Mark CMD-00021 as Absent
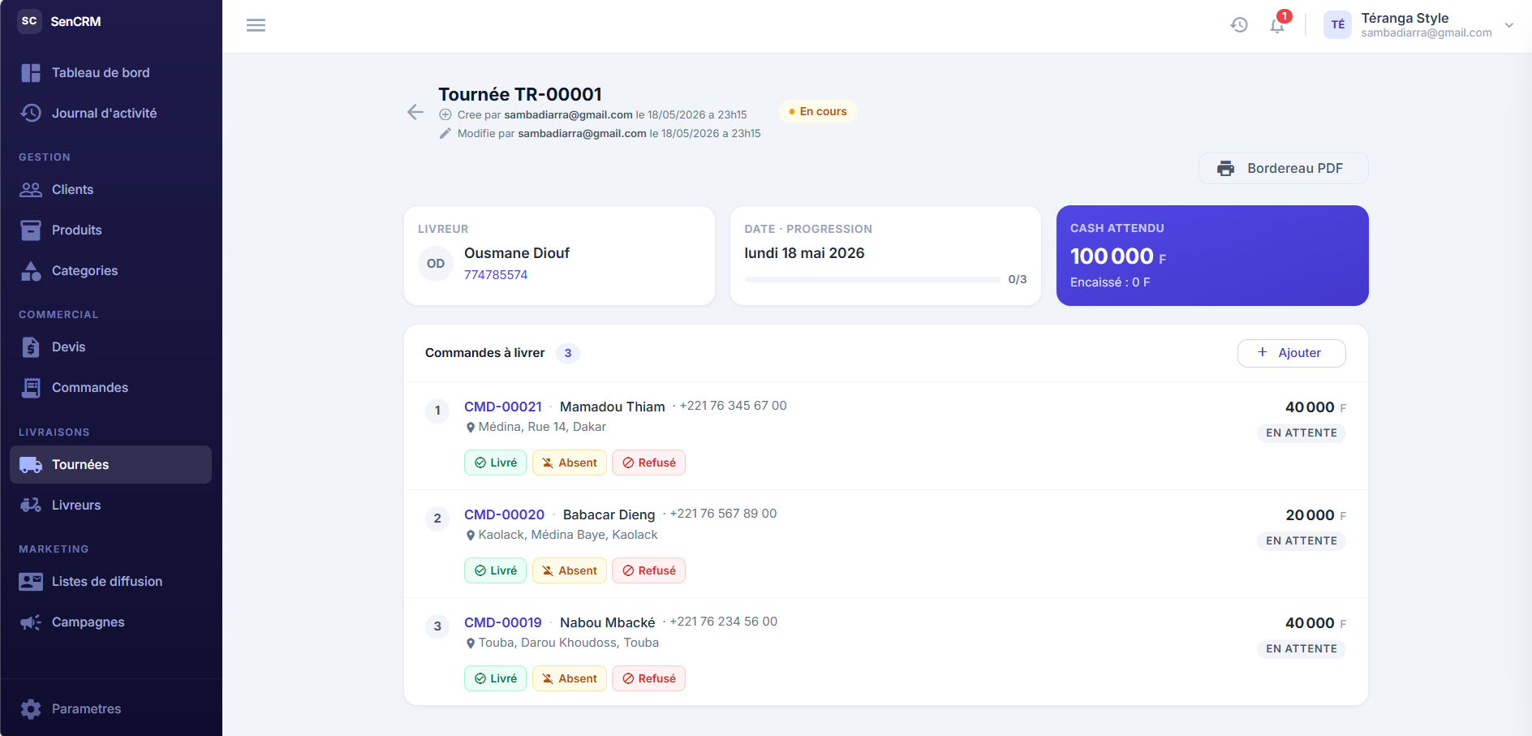Screen dimensions: 1532x736 pos(569,463)
